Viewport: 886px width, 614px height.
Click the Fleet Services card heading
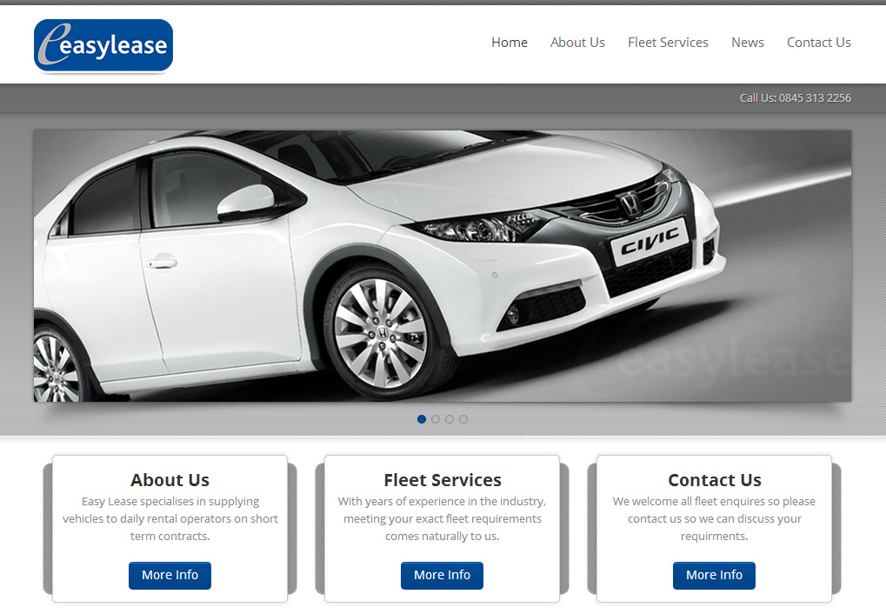443,480
